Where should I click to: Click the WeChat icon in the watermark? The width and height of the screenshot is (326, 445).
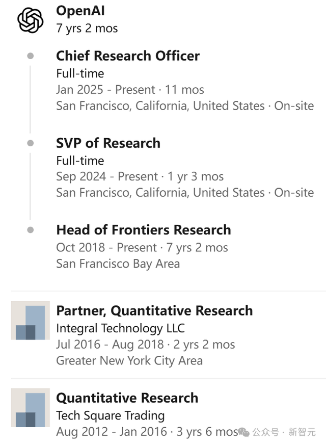click(244, 432)
